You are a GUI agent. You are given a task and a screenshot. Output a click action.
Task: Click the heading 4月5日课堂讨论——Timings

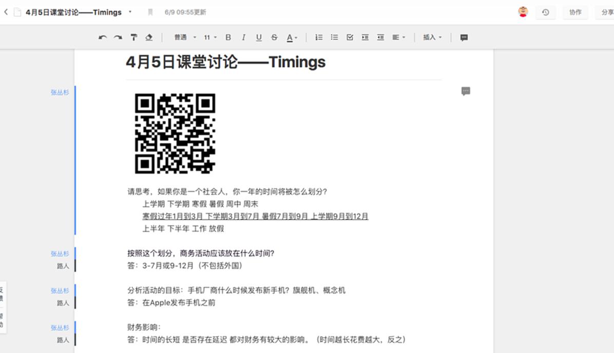225,62
